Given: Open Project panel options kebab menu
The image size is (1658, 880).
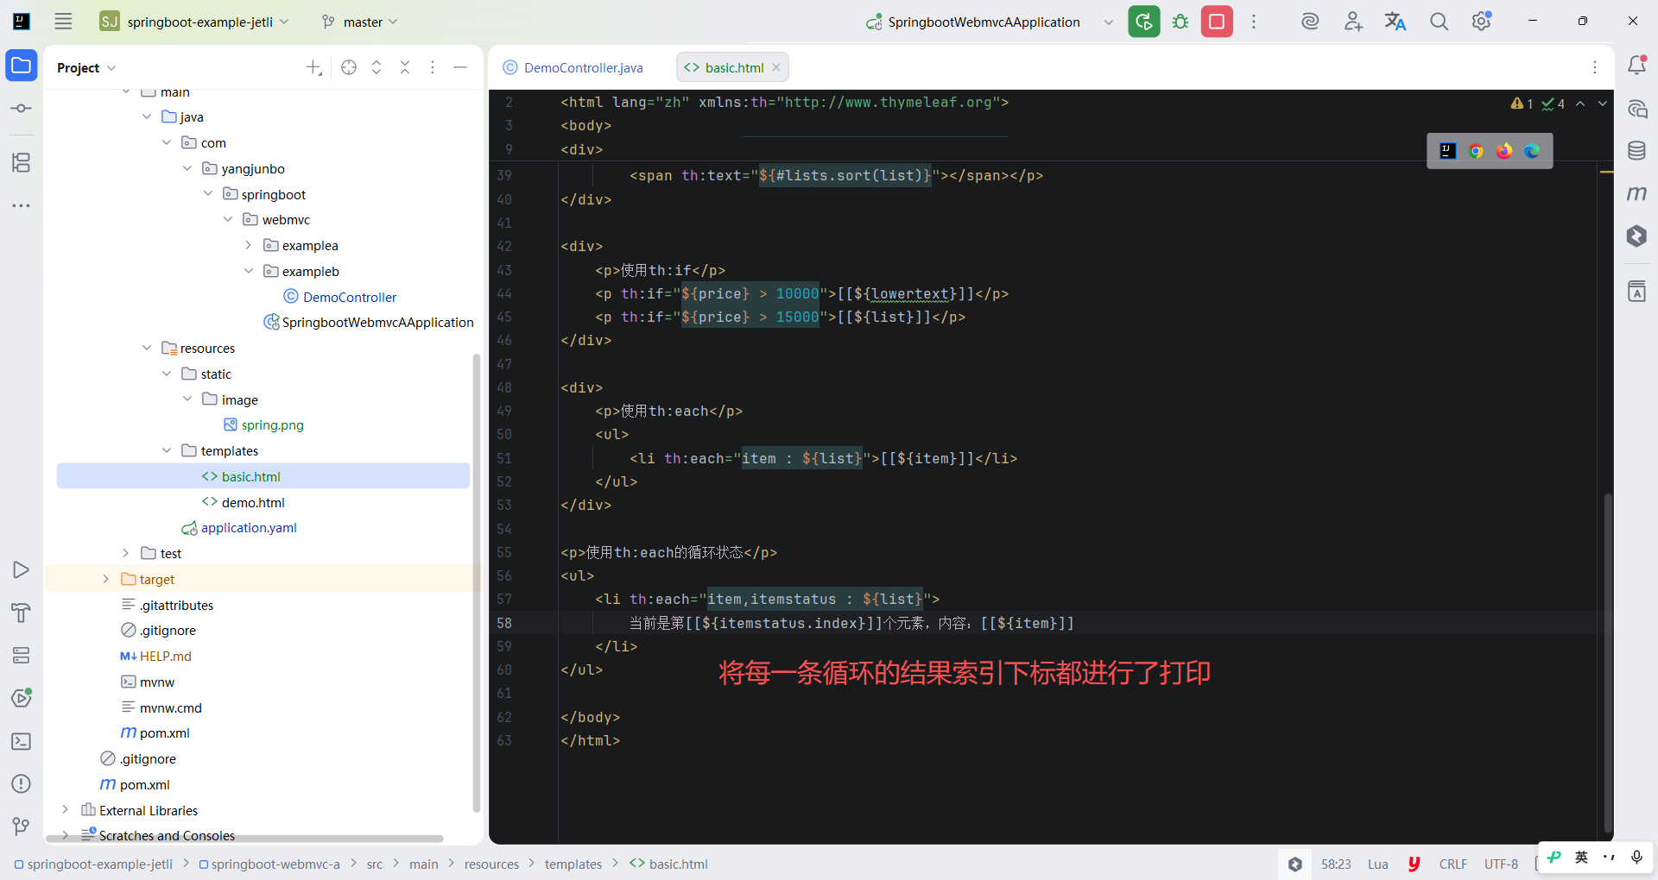Looking at the screenshot, I should click(433, 67).
